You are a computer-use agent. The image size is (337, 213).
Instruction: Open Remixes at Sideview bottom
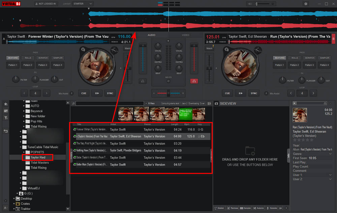233,208
